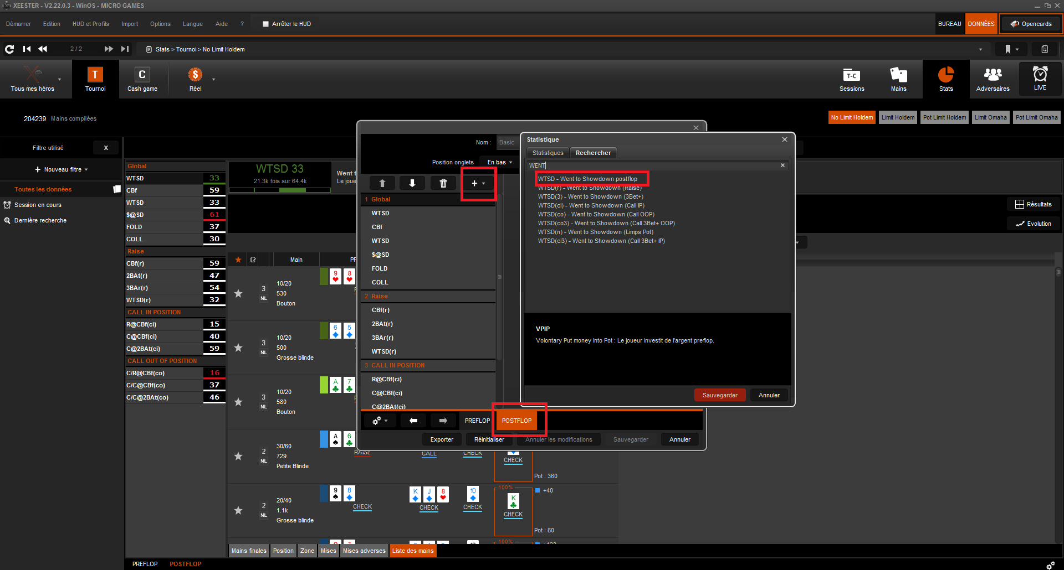The height and width of the screenshot is (570, 1064).
Task: Select the Pot Limit Holdem game type
Action: 945,117
